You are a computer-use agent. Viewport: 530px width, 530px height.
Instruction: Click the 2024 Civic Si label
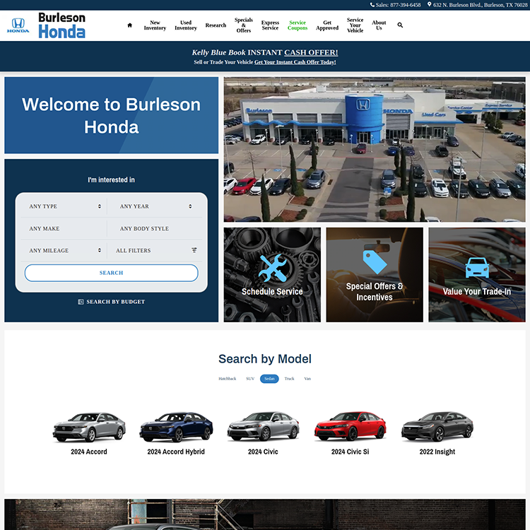point(351,452)
